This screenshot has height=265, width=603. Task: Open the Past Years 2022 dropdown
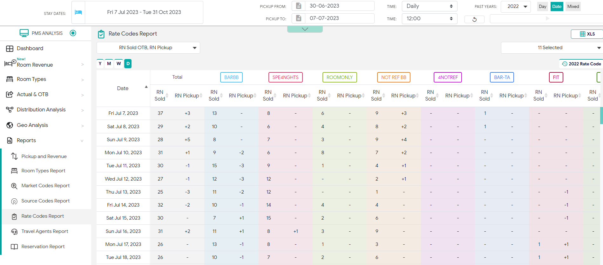click(516, 6)
